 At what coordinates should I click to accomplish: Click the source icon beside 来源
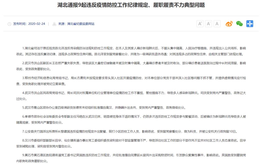[x=54, y=24]
